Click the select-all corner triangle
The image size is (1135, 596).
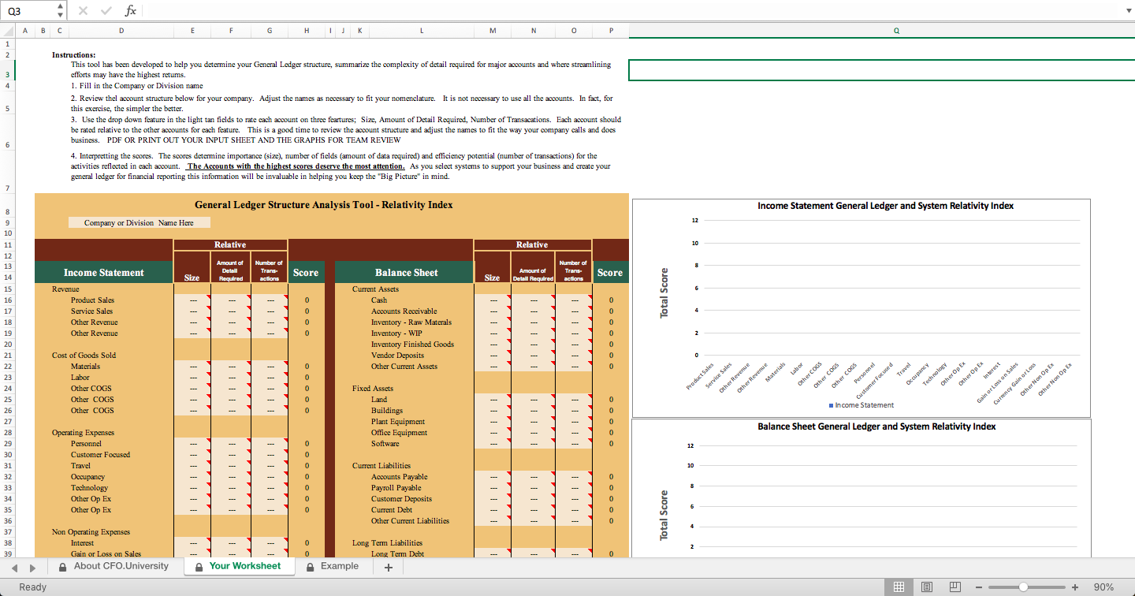pyautogui.click(x=7, y=31)
